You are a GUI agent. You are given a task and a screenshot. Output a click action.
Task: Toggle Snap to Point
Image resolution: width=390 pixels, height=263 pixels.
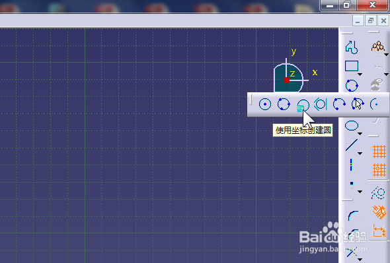379,170
